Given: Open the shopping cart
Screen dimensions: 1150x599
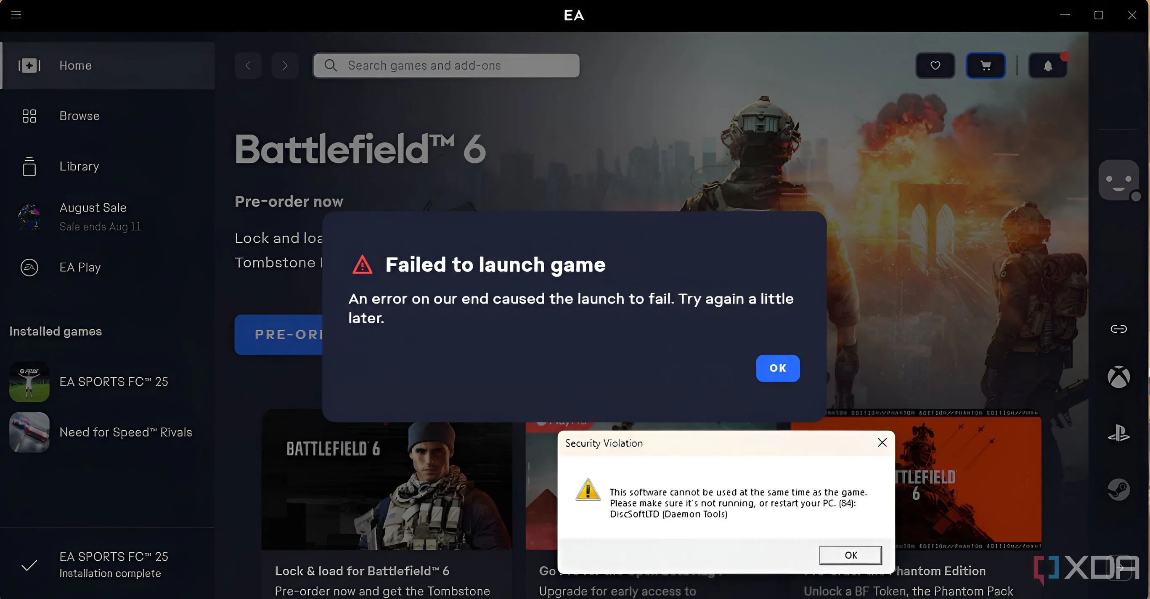Looking at the screenshot, I should [986, 66].
